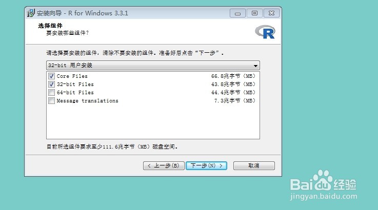This screenshot has height=210, width=378.
Task: Click the 7.3兆字节 size value
Action: pos(234,101)
